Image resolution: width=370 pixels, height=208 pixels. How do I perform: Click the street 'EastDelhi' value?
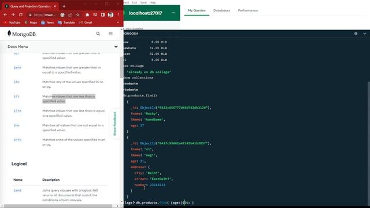pyautogui.click(x=161, y=179)
